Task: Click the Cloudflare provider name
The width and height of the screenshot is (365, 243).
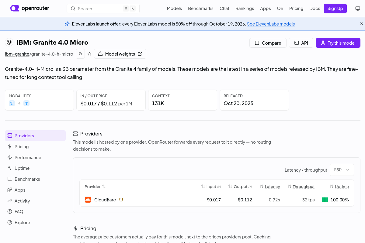Action: 105,200
